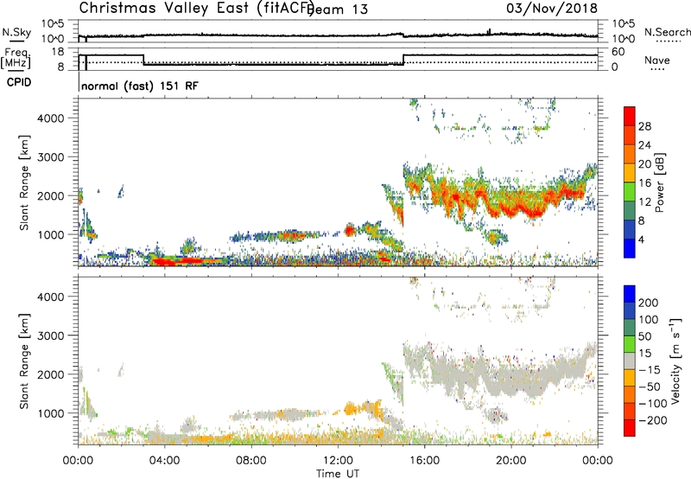Click the '18' frequency axis tick
691x479 pixels.
click(x=57, y=52)
